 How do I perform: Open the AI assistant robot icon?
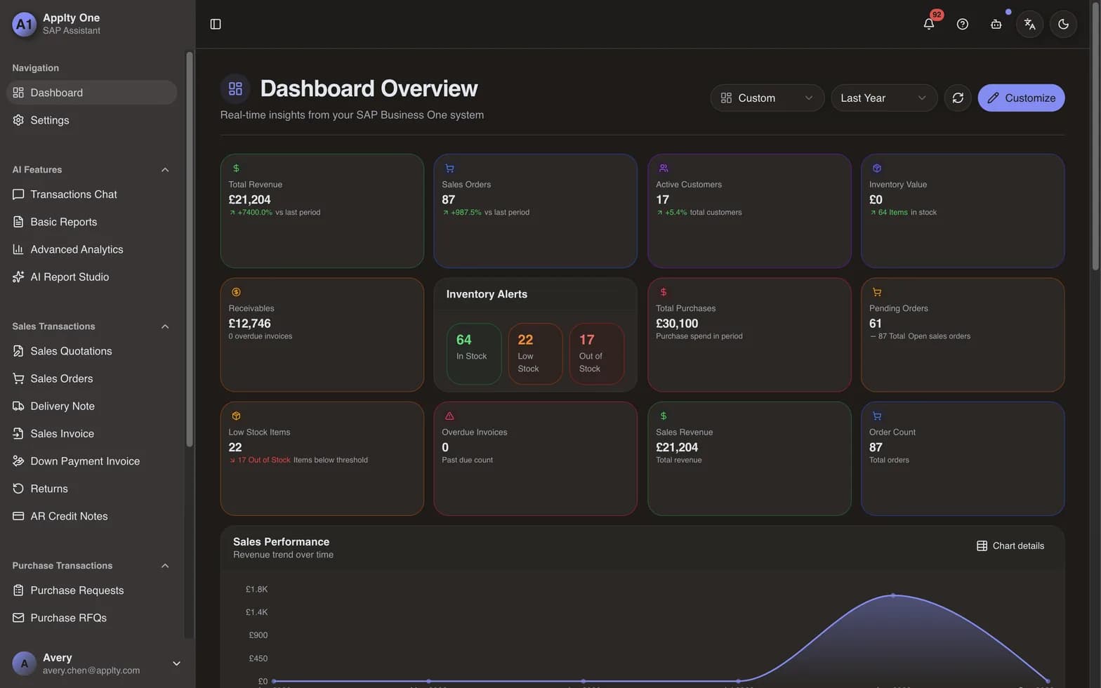[996, 24]
